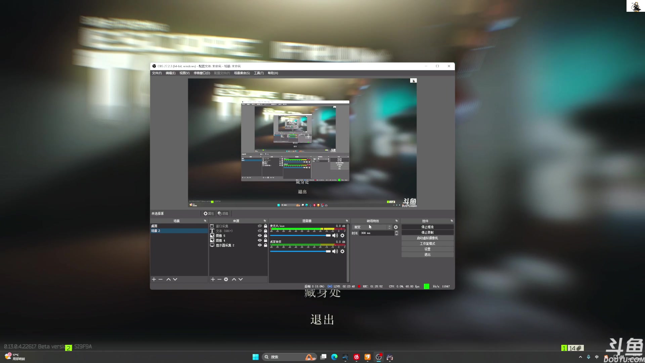645x363 pixels.
Task: Increase transition duration with up stepper
Action: click(x=396, y=232)
